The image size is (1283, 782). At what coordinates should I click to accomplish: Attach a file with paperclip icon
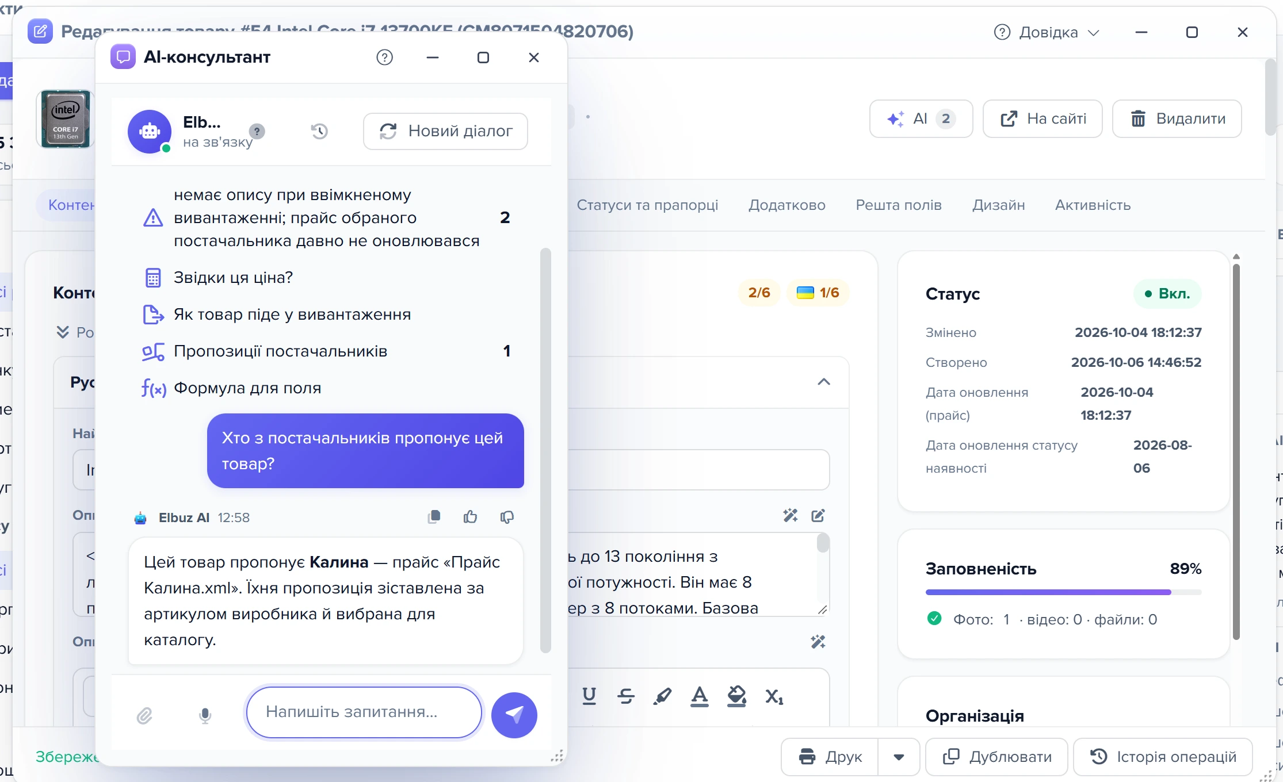tap(144, 715)
